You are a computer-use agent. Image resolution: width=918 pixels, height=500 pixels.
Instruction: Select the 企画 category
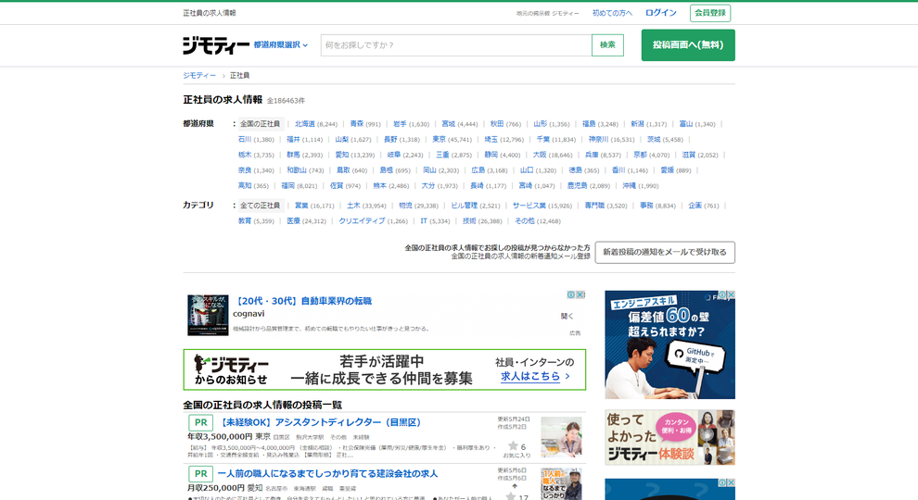695,206
